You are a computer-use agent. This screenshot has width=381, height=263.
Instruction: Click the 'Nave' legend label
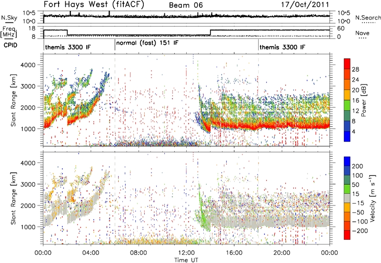pyautogui.click(x=362, y=33)
